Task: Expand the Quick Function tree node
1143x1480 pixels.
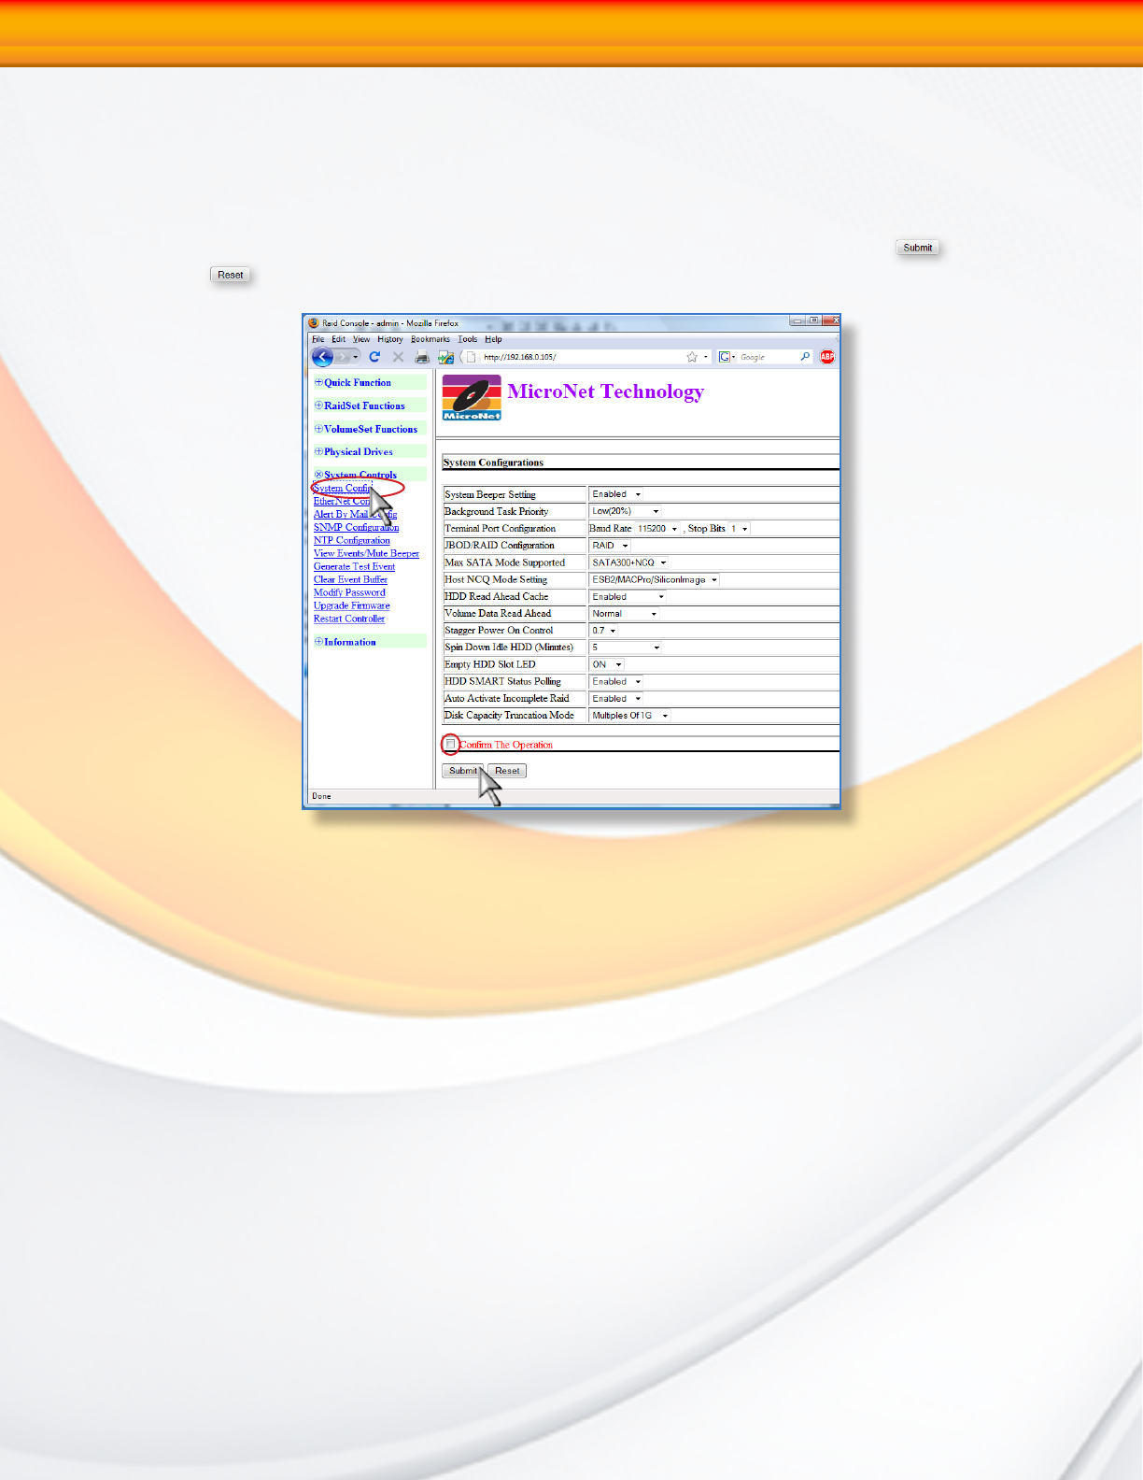Action: 318,382
